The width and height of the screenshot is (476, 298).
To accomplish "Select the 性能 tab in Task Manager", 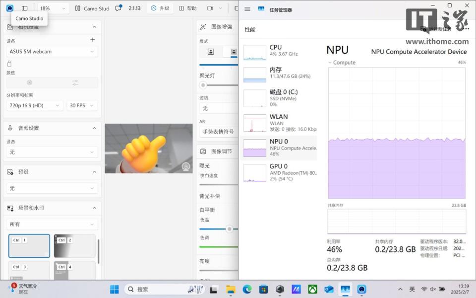I will point(250,29).
